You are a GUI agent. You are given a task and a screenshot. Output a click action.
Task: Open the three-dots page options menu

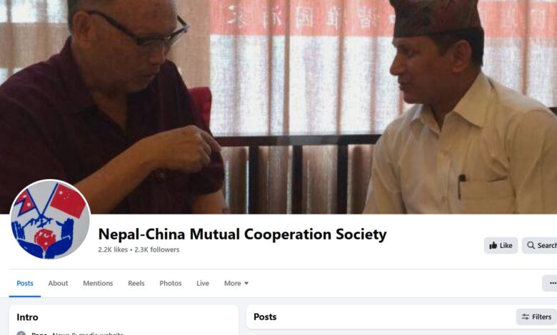[553, 283]
